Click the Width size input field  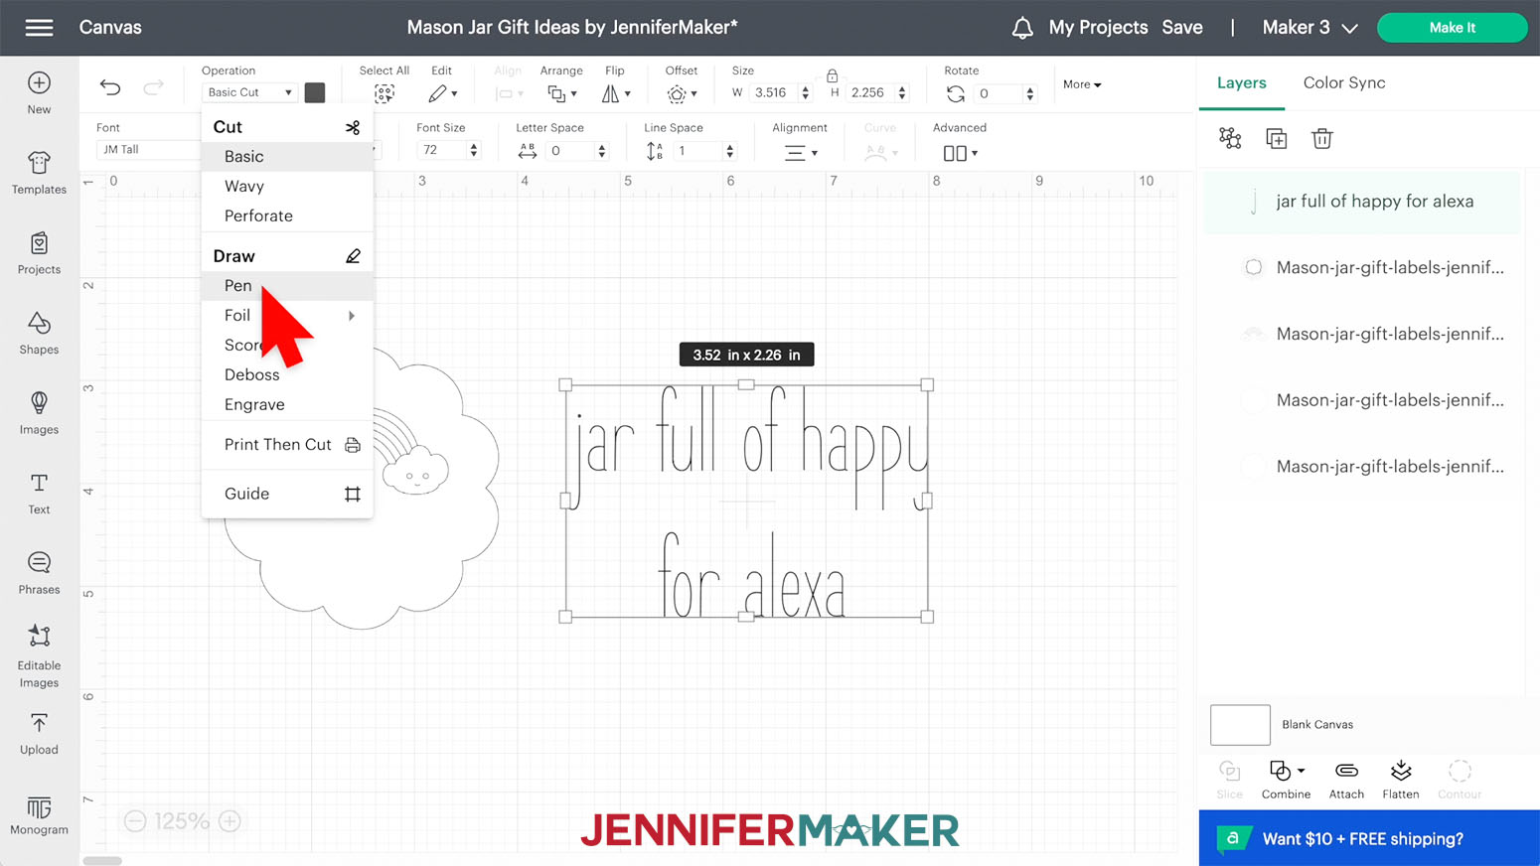tap(773, 92)
